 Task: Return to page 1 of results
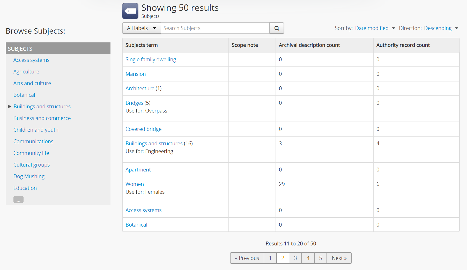tap(270, 258)
